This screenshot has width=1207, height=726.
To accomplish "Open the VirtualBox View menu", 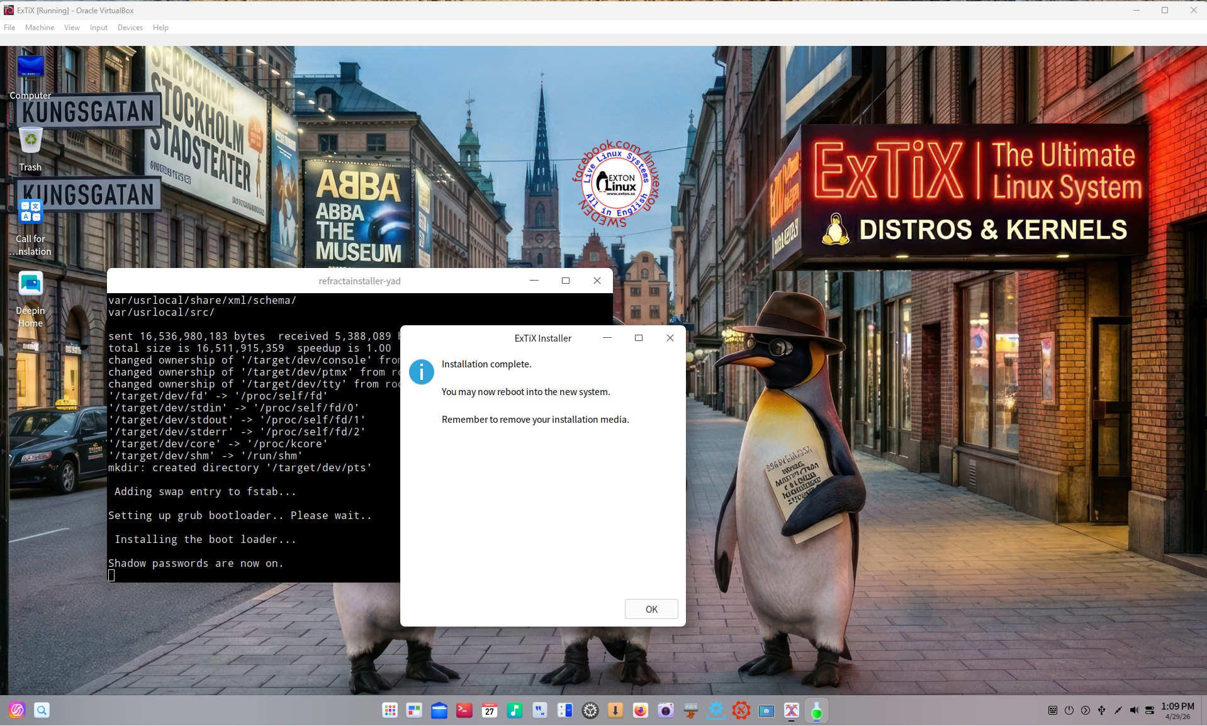I will coord(72,28).
